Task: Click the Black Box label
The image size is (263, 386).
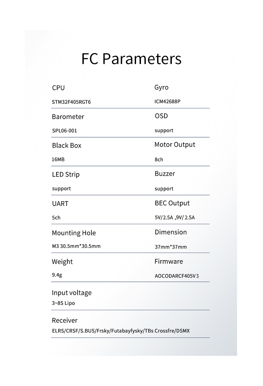Action: tap(66, 146)
